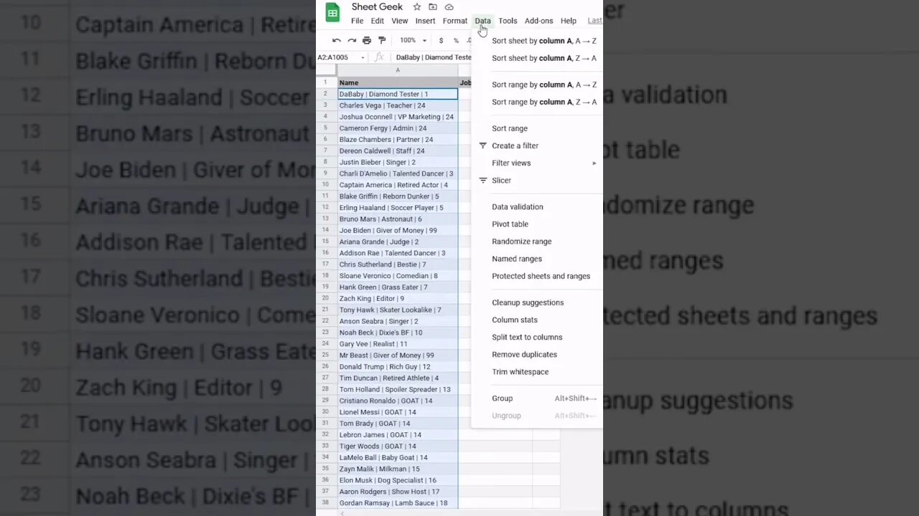This screenshot has height=516, width=919.
Task: Choose Sort sheet by column A, Z to A
Action: tap(544, 58)
